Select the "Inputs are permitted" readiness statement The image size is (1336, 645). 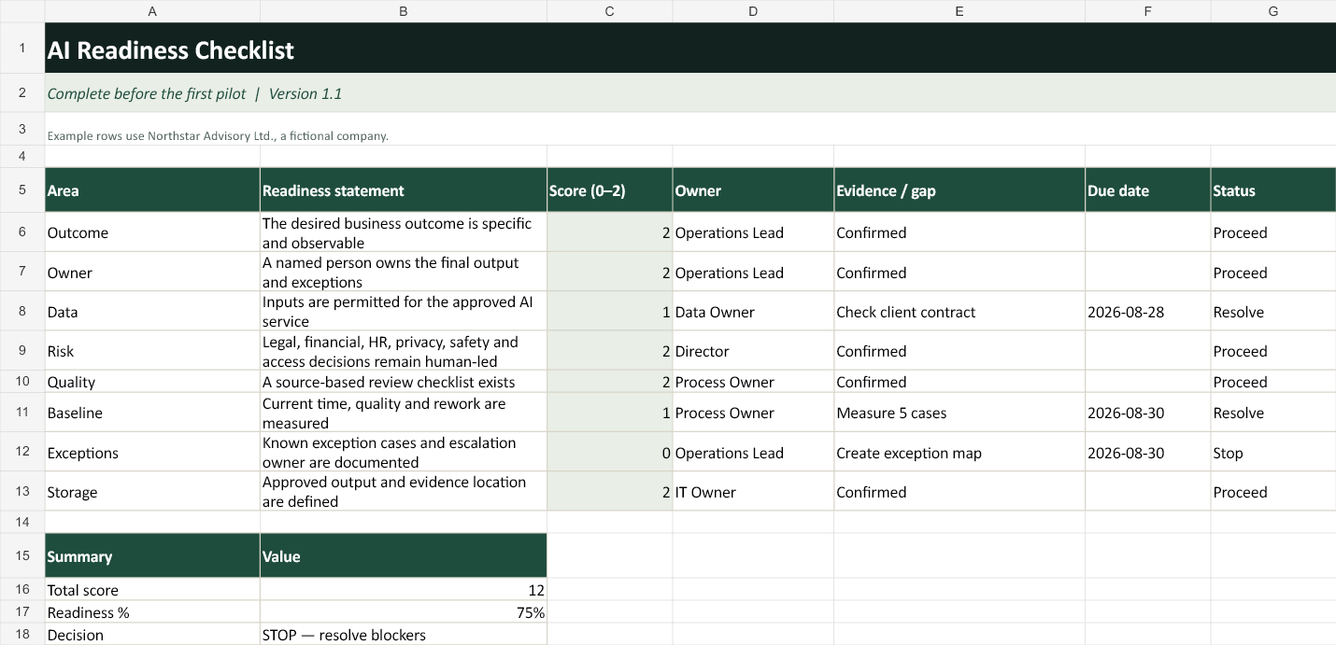click(404, 312)
